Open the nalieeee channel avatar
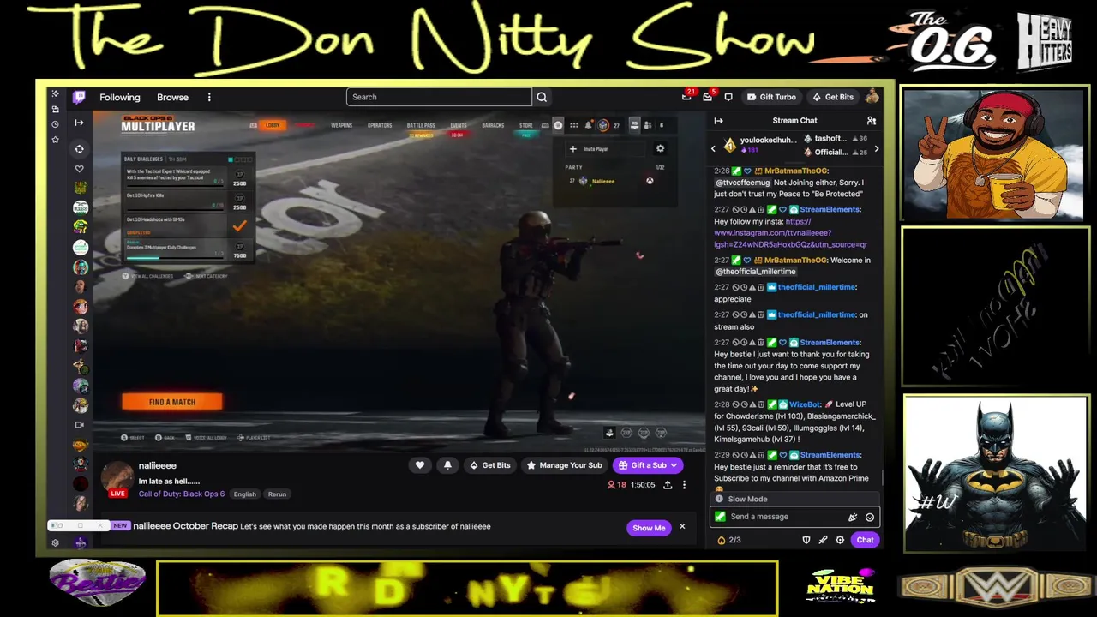 tap(117, 476)
